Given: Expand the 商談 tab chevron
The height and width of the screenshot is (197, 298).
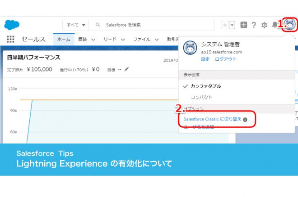Looking at the screenshot, I should tap(93, 40).
